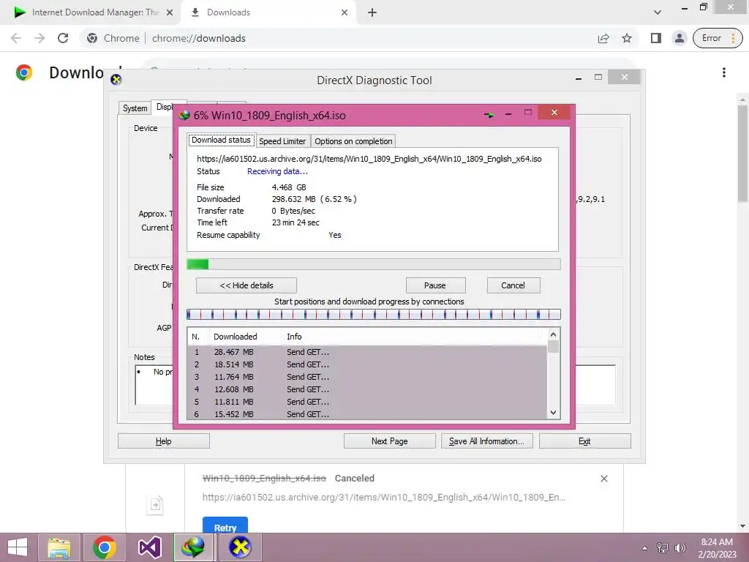
Task: Show hidden tray icons arrow
Action: point(644,547)
